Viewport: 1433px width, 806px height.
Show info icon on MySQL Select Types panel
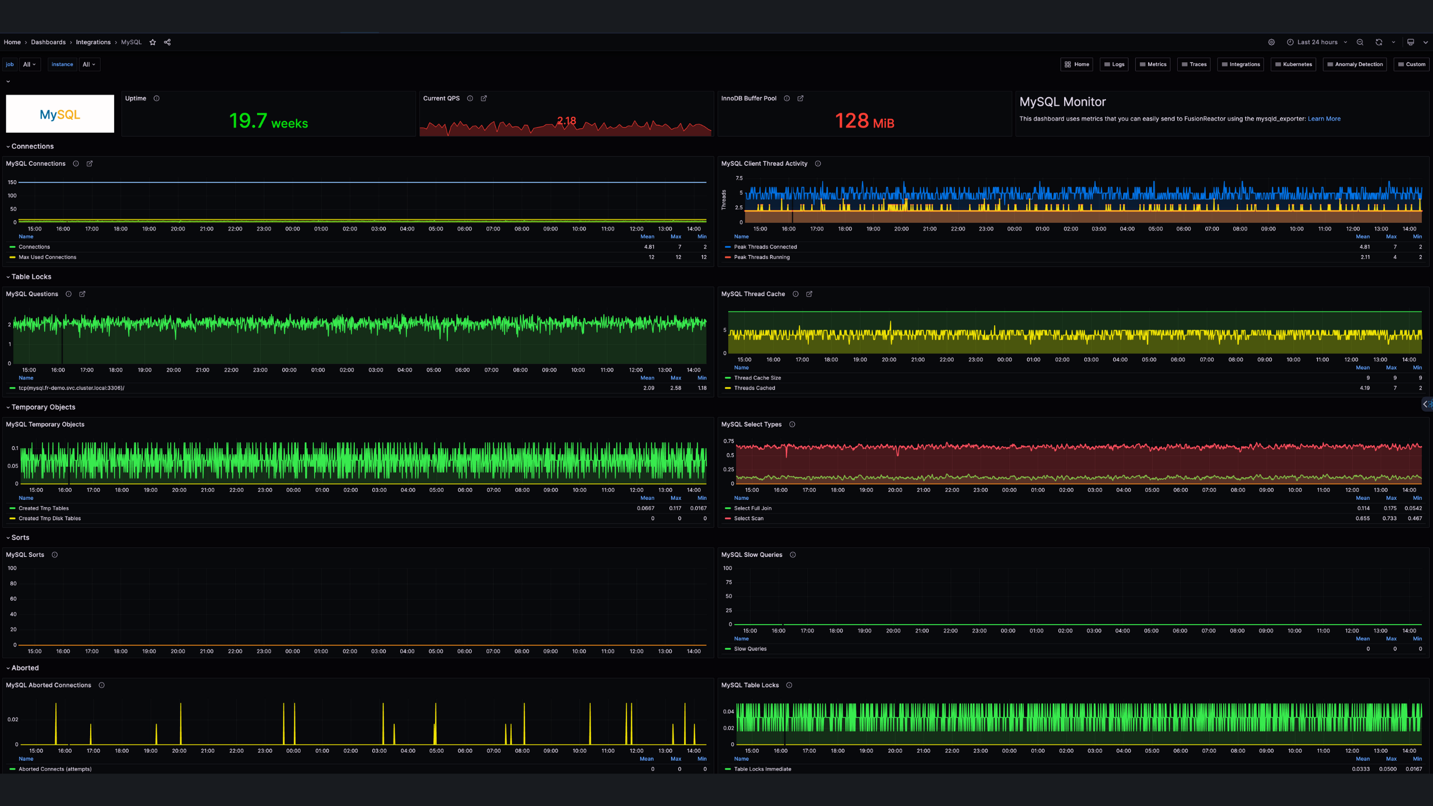[x=792, y=424]
